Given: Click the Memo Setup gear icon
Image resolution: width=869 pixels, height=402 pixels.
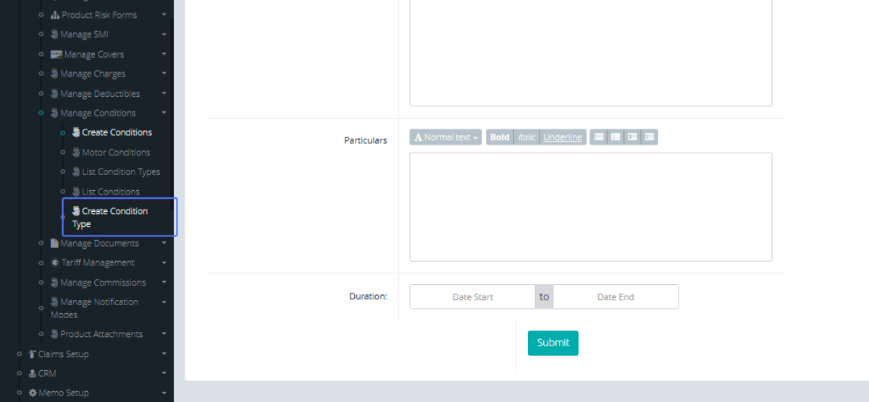Looking at the screenshot, I should click(x=33, y=393).
